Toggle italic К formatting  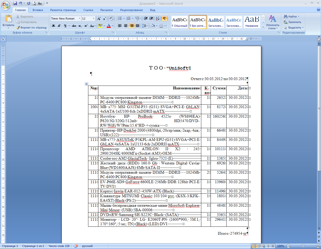pyautogui.click(x=59, y=26)
